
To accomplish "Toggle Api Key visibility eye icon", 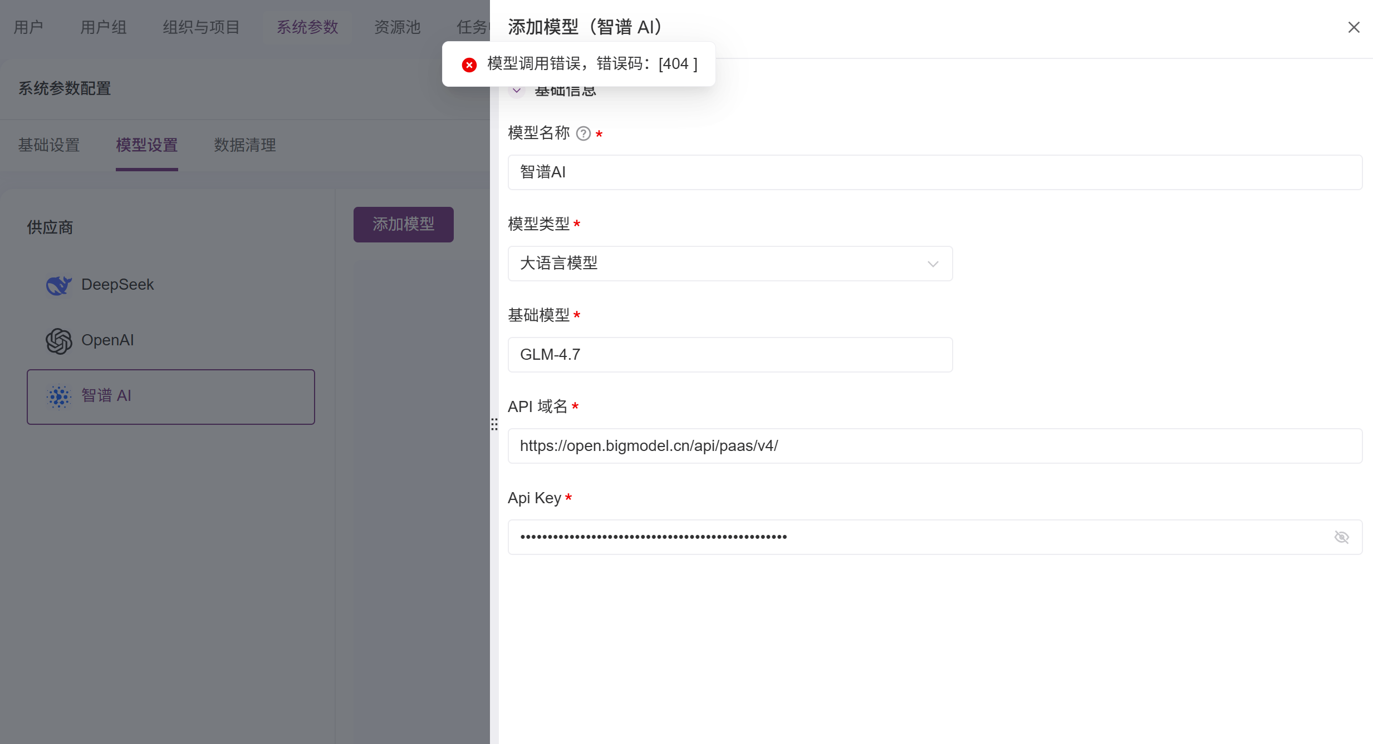I will tap(1341, 537).
